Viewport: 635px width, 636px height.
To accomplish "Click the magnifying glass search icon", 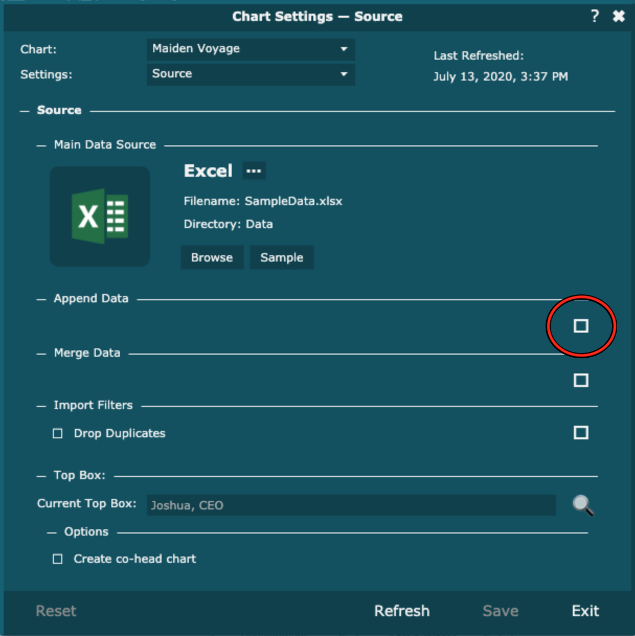I will [x=583, y=505].
